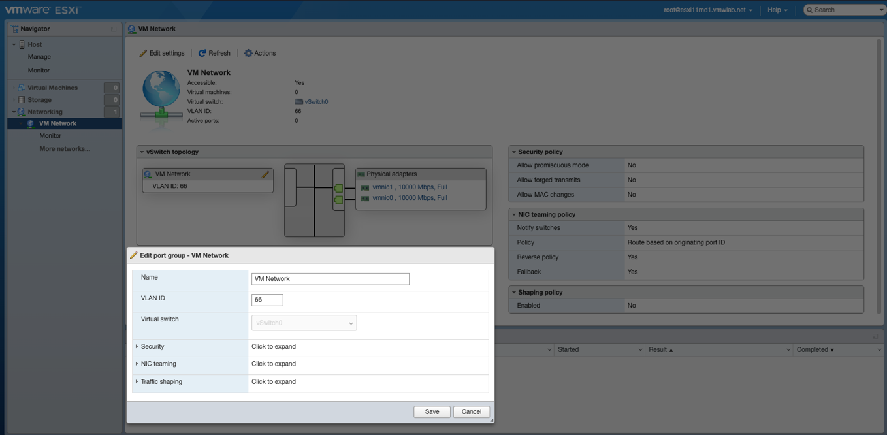This screenshot has height=435, width=887.
Task: Collapse the Security policy section
Action: 514,152
